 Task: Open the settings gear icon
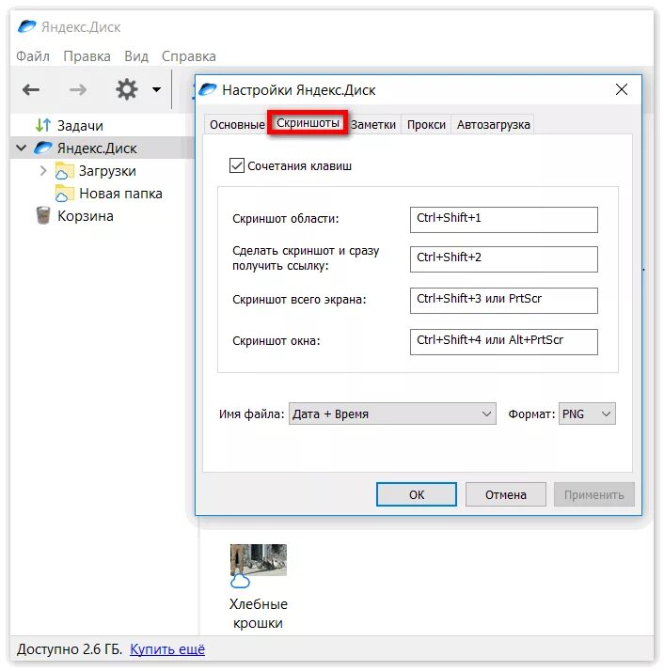click(127, 90)
